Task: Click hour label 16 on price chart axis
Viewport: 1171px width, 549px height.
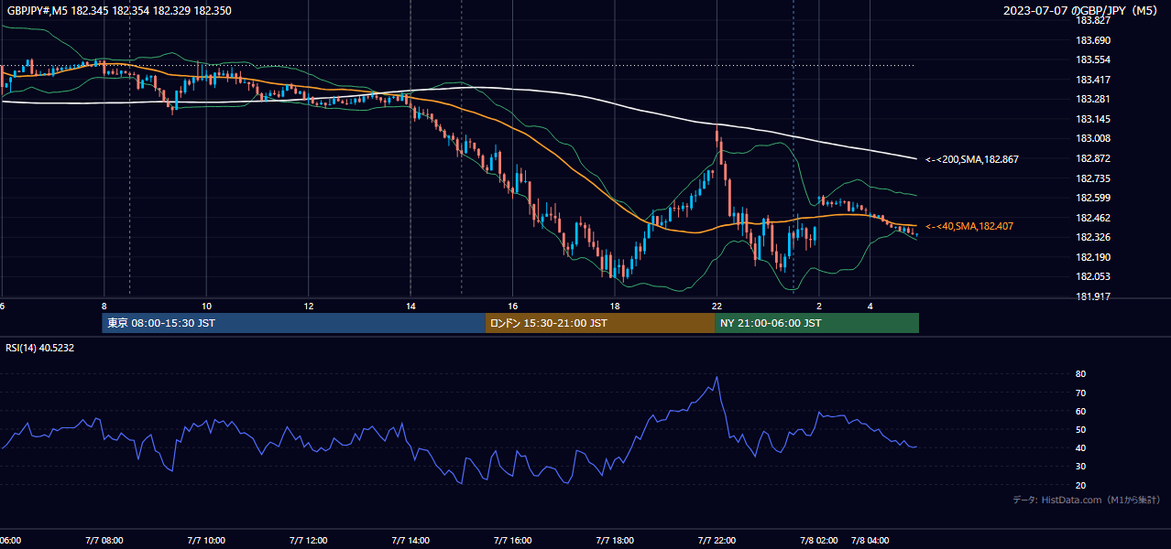Action: (513, 306)
